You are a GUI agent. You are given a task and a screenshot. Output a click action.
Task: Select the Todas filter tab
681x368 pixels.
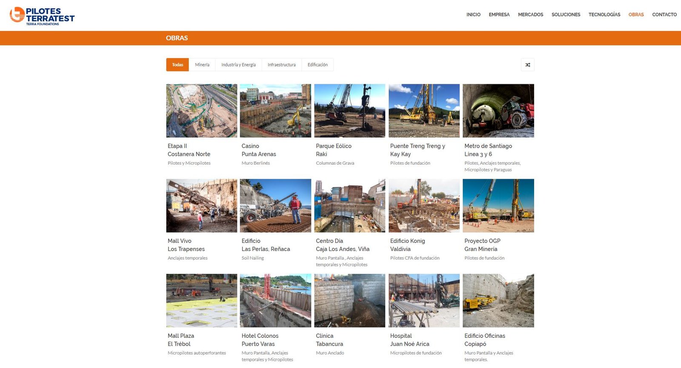(x=177, y=65)
